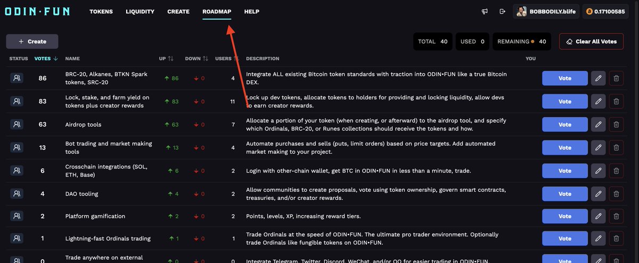Sort by the UP column
This screenshot has width=639, height=263.
coord(166,58)
